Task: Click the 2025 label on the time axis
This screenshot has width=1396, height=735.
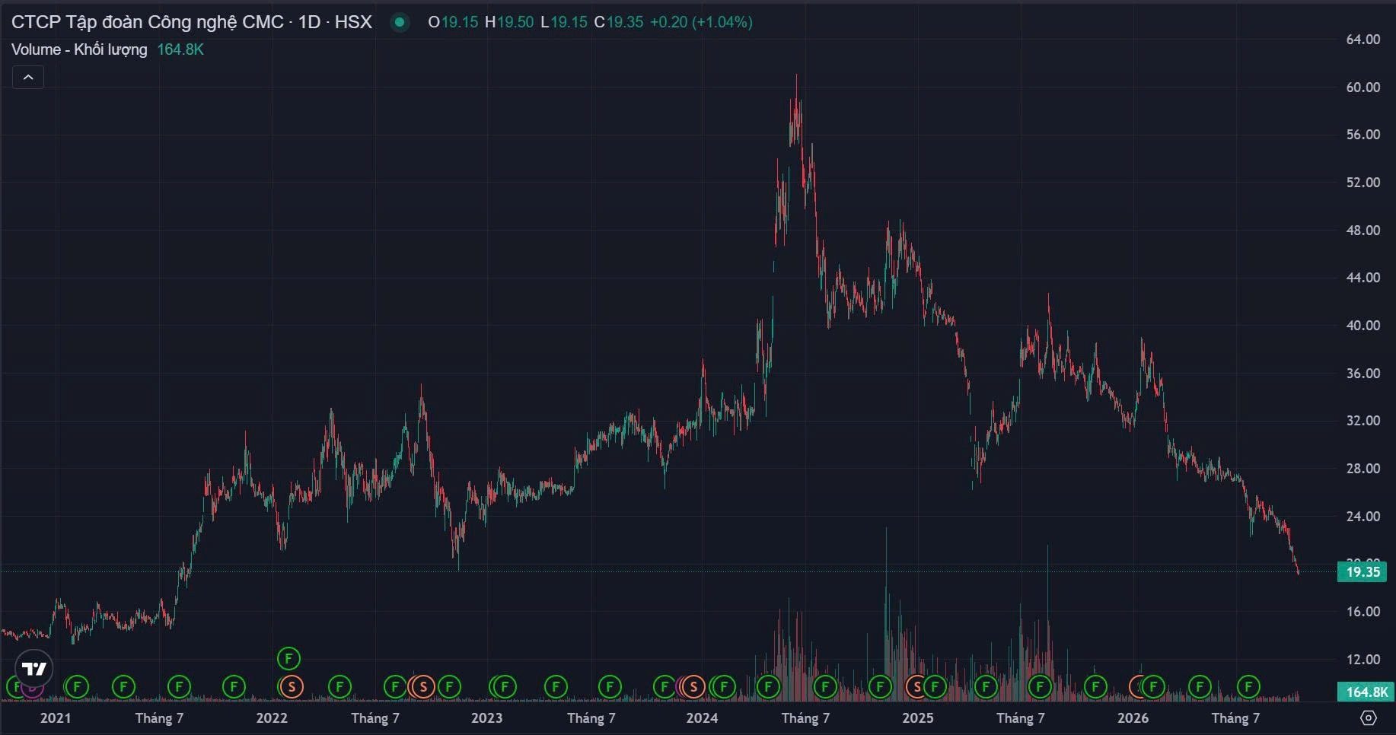Action: click(918, 718)
